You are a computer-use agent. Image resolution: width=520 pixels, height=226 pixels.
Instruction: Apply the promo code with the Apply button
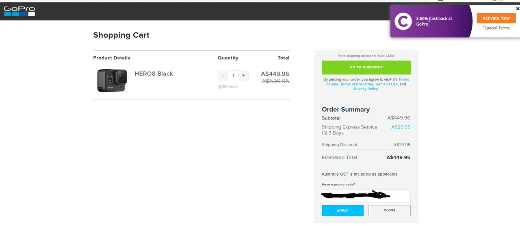(342, 211)
